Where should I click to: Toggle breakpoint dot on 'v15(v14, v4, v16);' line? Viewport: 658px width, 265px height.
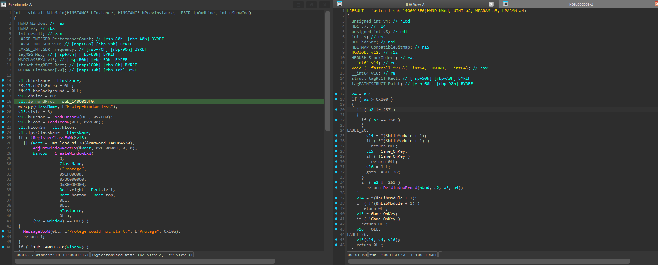336,240
